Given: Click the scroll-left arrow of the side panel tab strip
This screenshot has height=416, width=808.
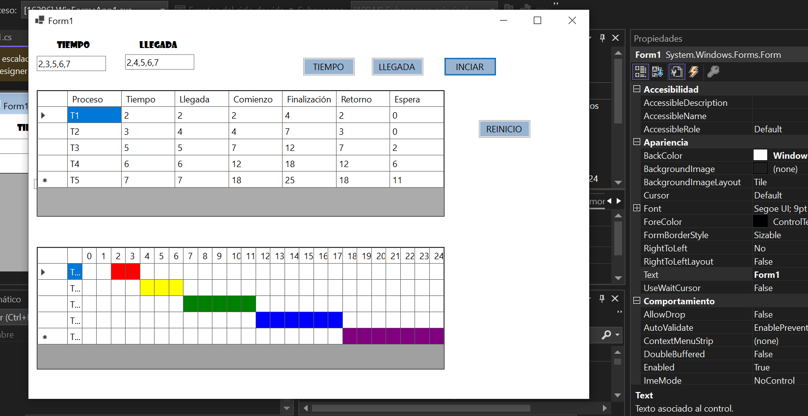Looking at the screenshot, I should [x=609, y=201].
